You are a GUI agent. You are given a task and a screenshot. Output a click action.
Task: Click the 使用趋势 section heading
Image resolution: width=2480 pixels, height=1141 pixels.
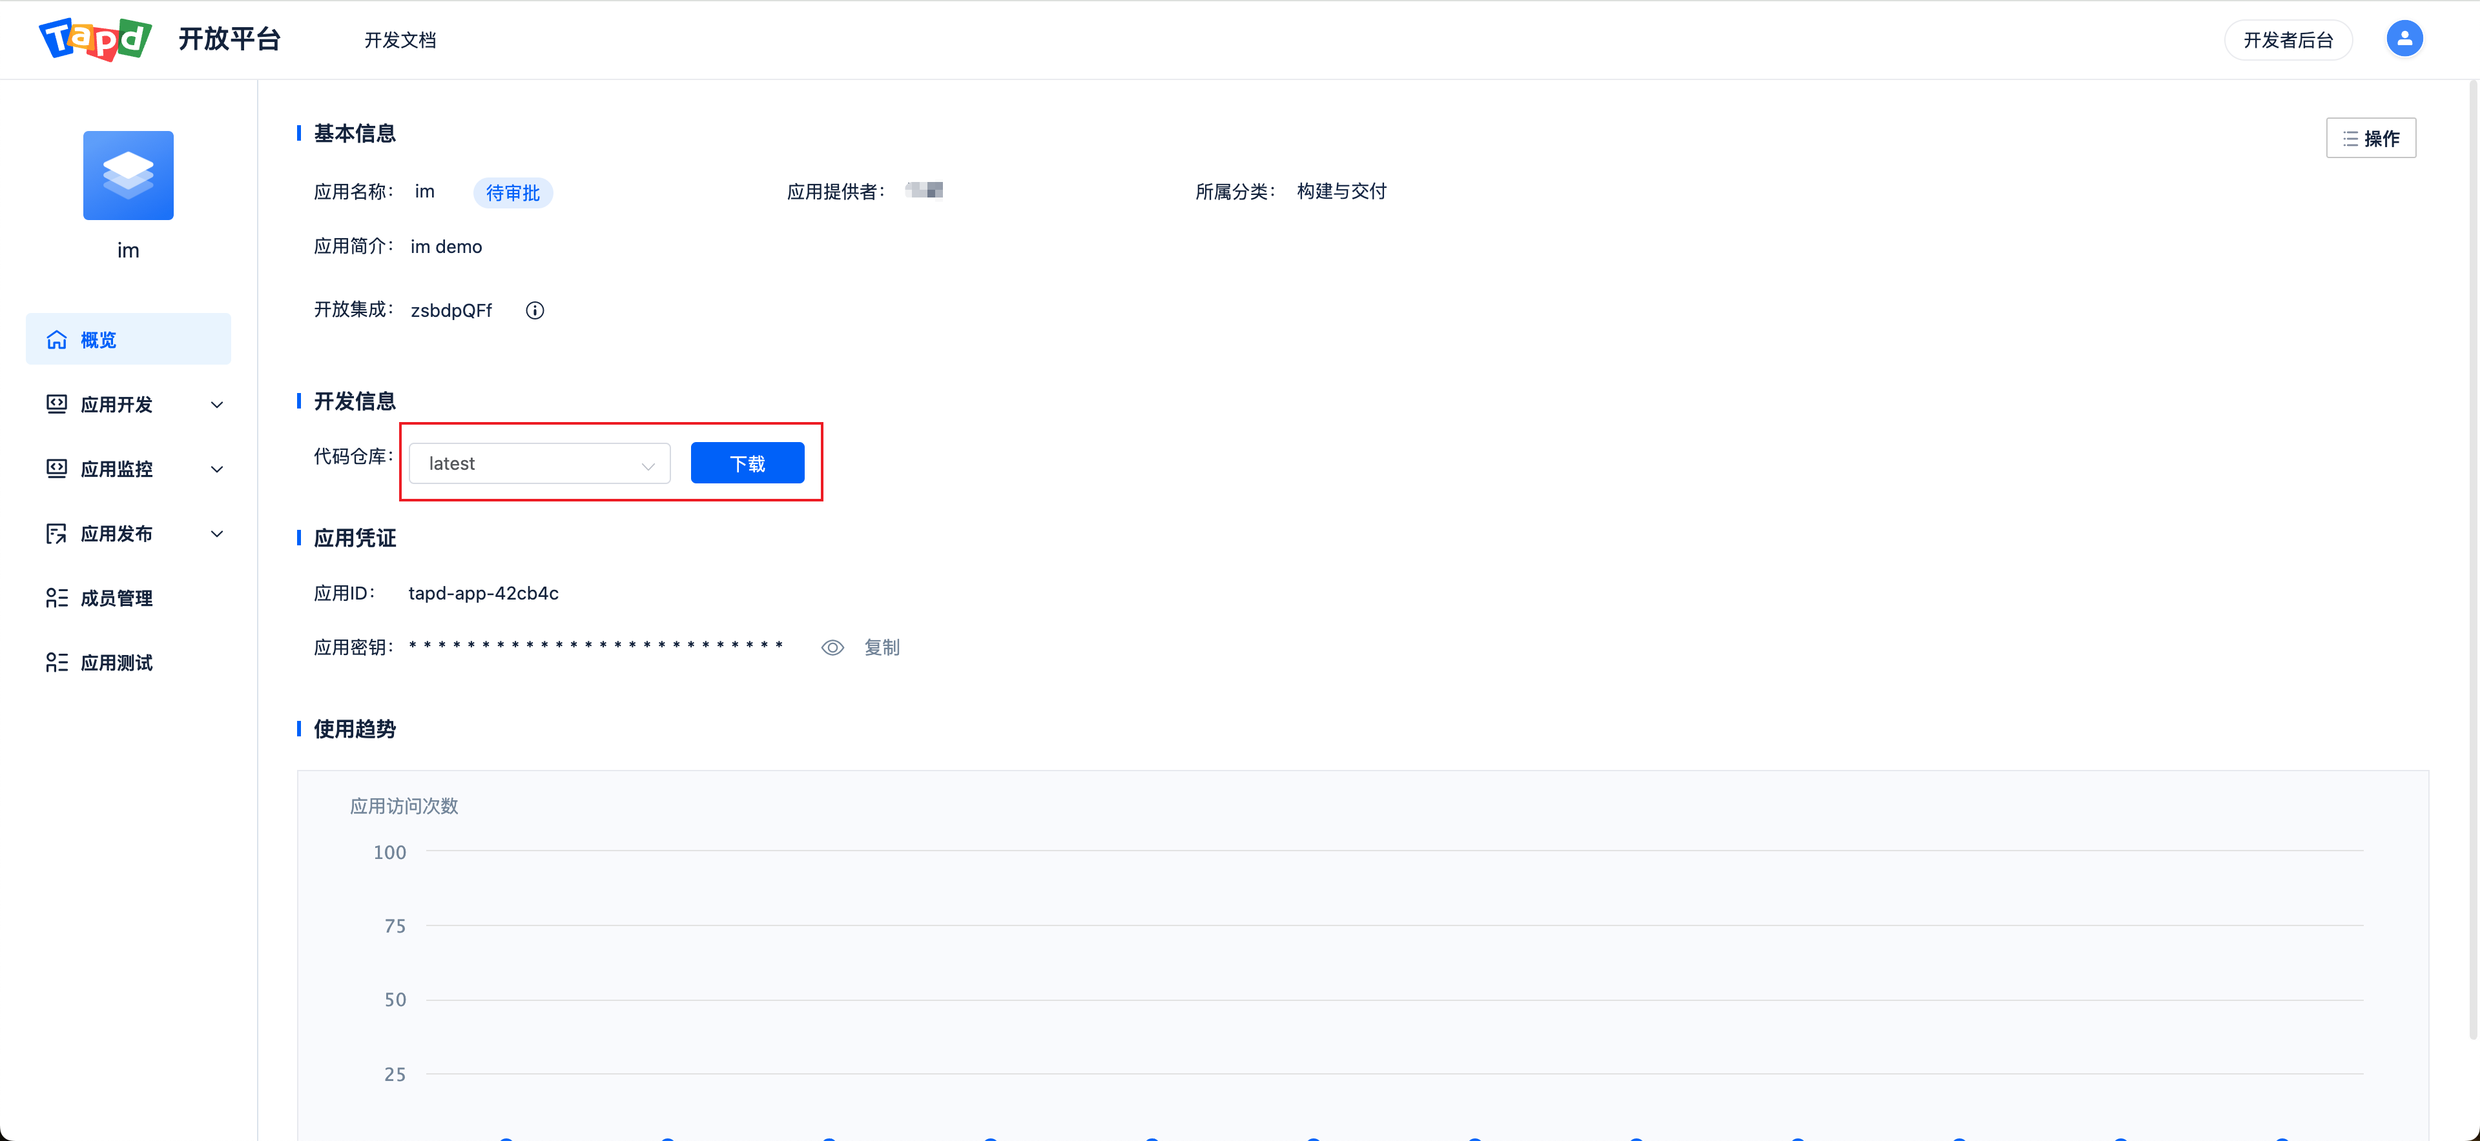[355, 728]
